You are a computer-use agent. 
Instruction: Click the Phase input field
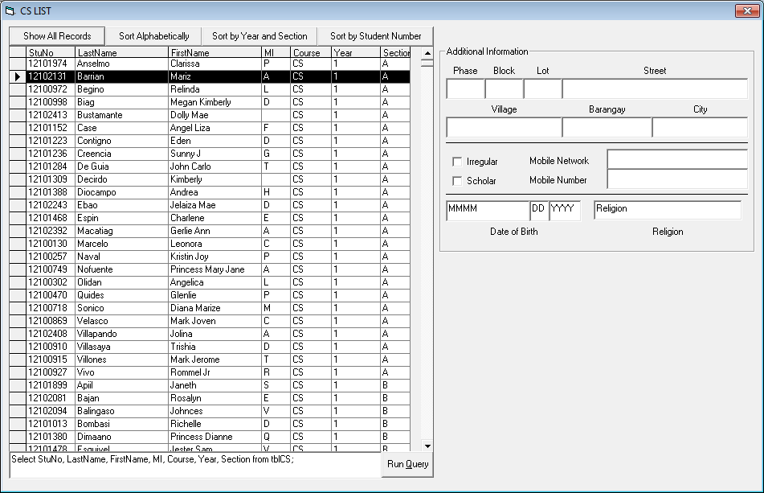coord(465,88)
